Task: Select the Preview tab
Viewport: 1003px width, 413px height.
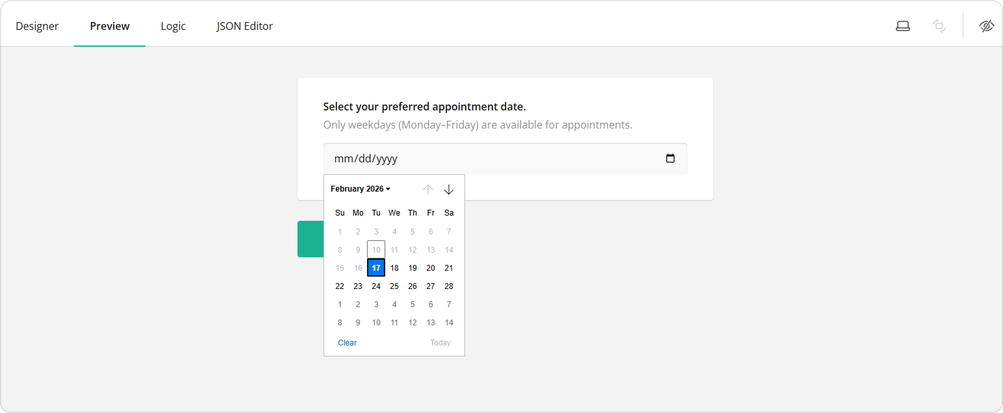Action: pos(109,26)
